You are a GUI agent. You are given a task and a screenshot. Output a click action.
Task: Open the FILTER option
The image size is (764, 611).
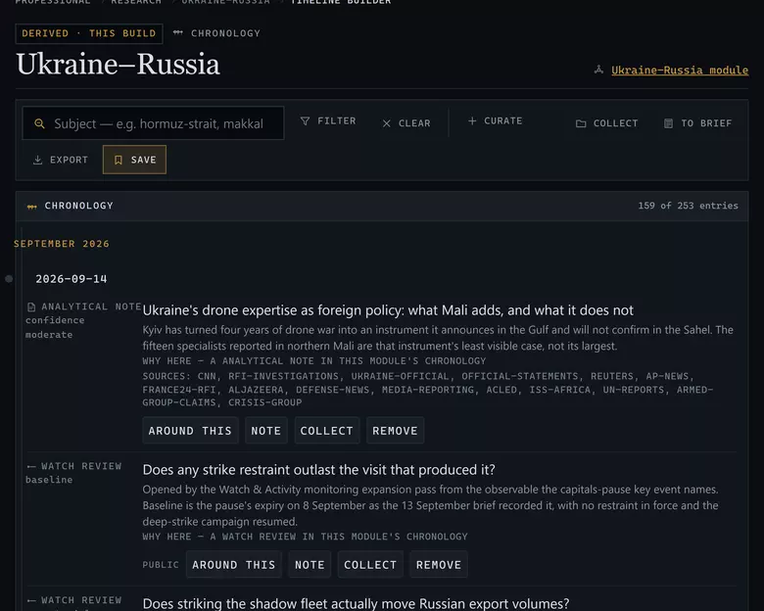click(328, 120)
